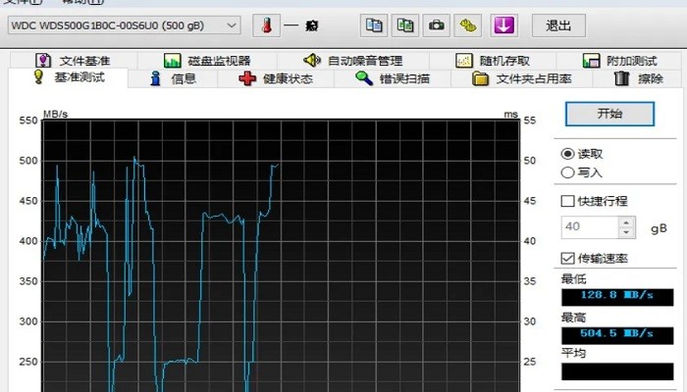Click the 40 gB input field
The height and width of the screenshot is (392, 687).
[x=589, y=227]
